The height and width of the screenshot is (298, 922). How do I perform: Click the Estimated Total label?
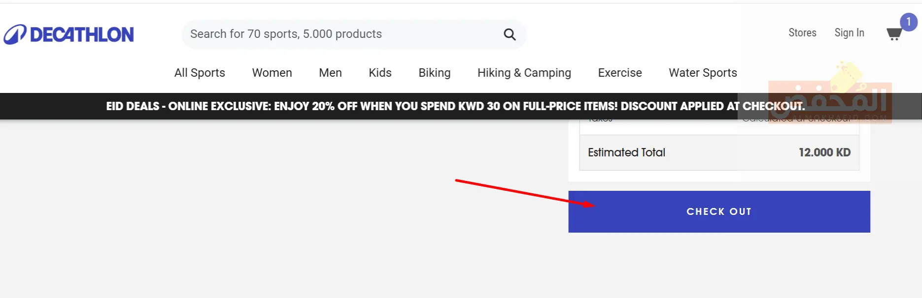coord(626,152)
